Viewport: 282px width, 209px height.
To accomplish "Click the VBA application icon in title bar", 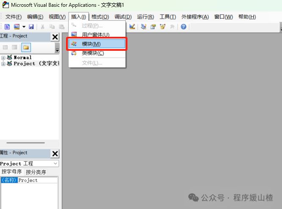I will click(x=6, y=5).
